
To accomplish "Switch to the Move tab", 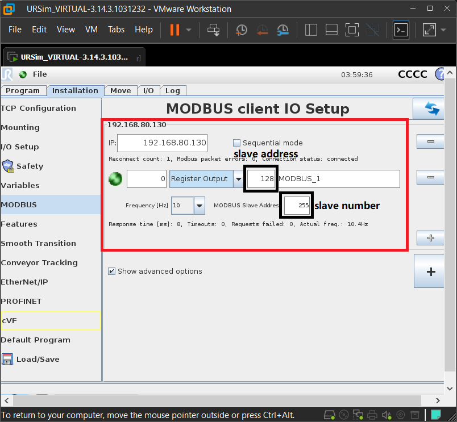I will (121, 90).
